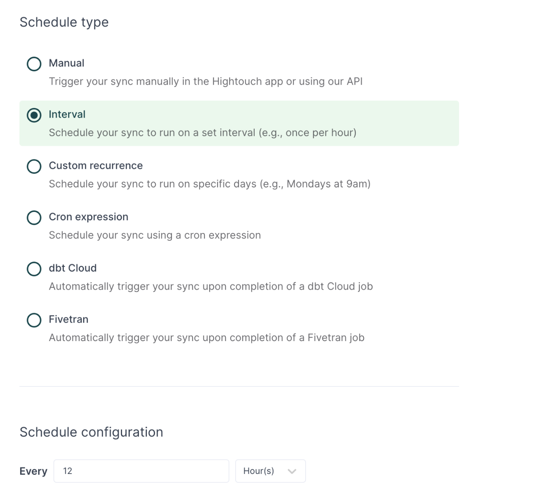Click the highlighted Interval description text
Screen dimensions: 555x504
pos(202,133)
